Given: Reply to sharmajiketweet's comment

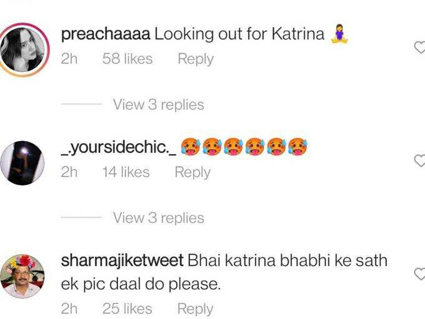Looking at the screenshot, I should [195, 309].
